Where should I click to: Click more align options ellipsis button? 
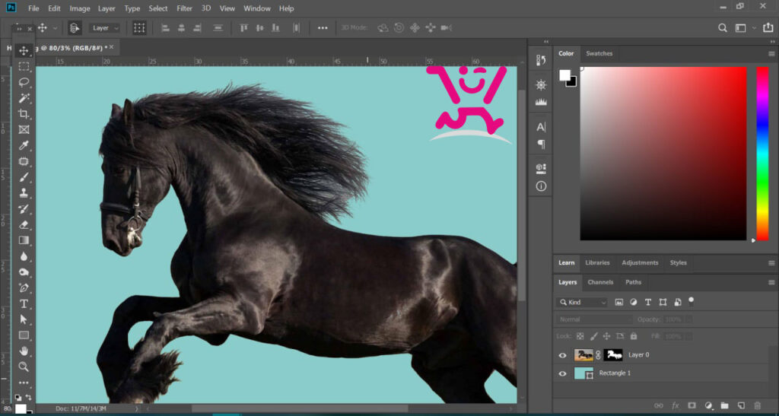[323, 28]
